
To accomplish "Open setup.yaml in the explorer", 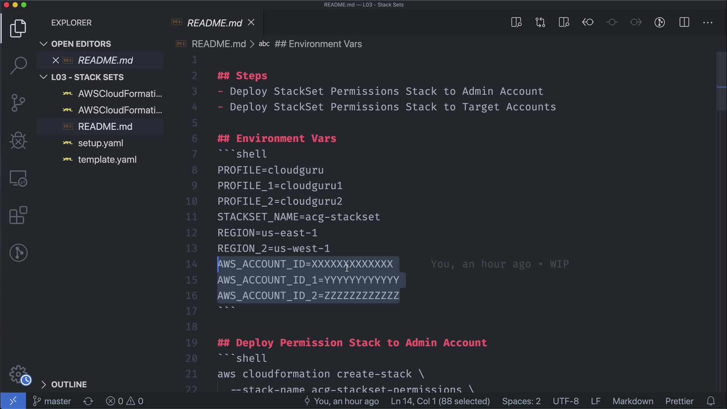I will click(x=100, y=143).
